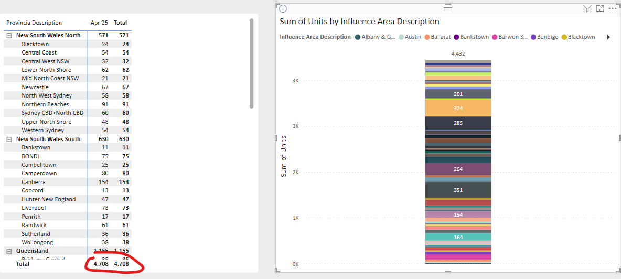Select the Central West NSW row
The width and height of the screenshot is (621, 279).
(68, 61)
